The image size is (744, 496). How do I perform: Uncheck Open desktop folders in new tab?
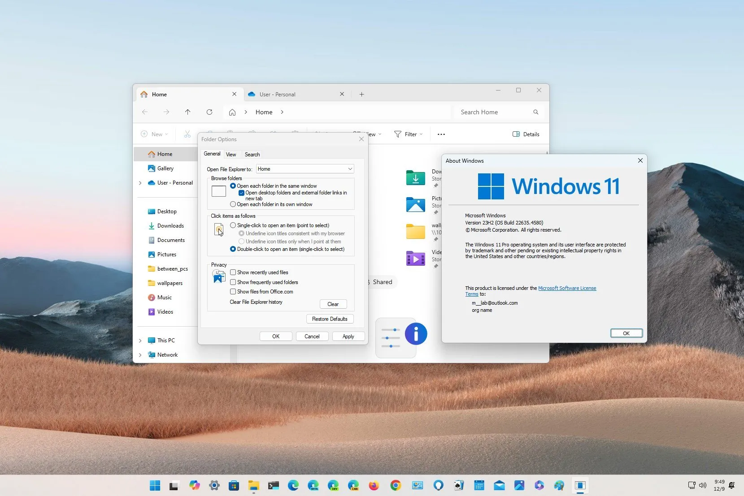tap(241, 193)
